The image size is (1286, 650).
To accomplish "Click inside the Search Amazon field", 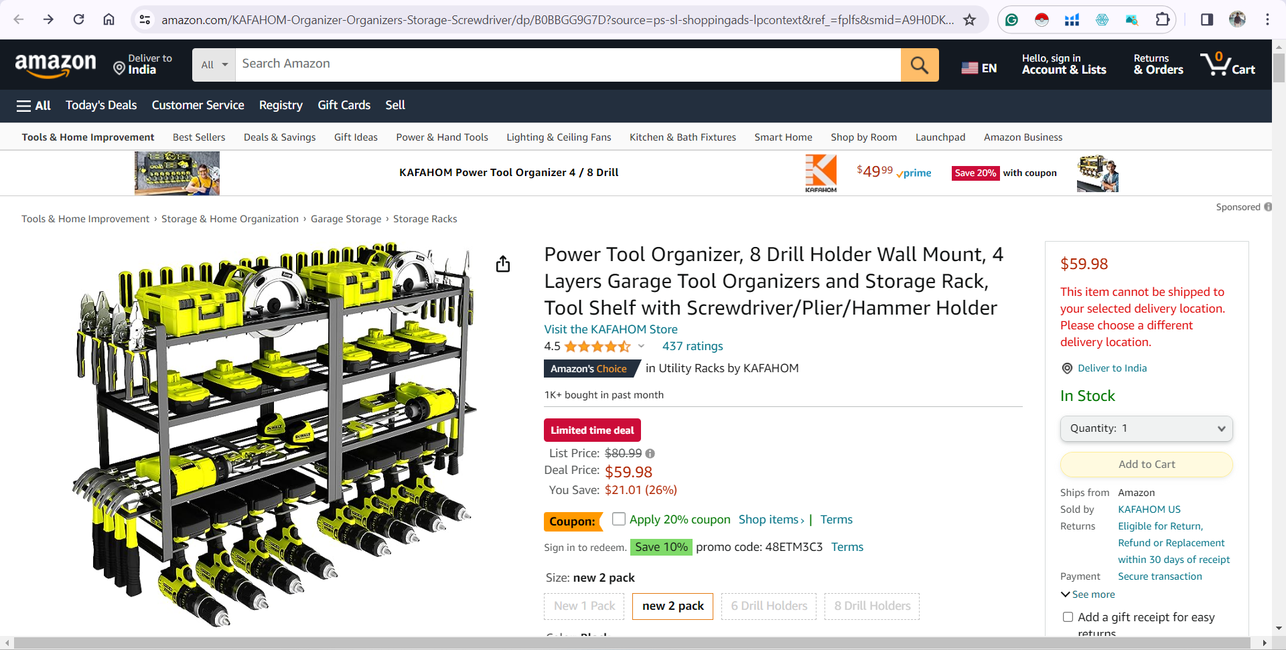I will coord(568,65).
